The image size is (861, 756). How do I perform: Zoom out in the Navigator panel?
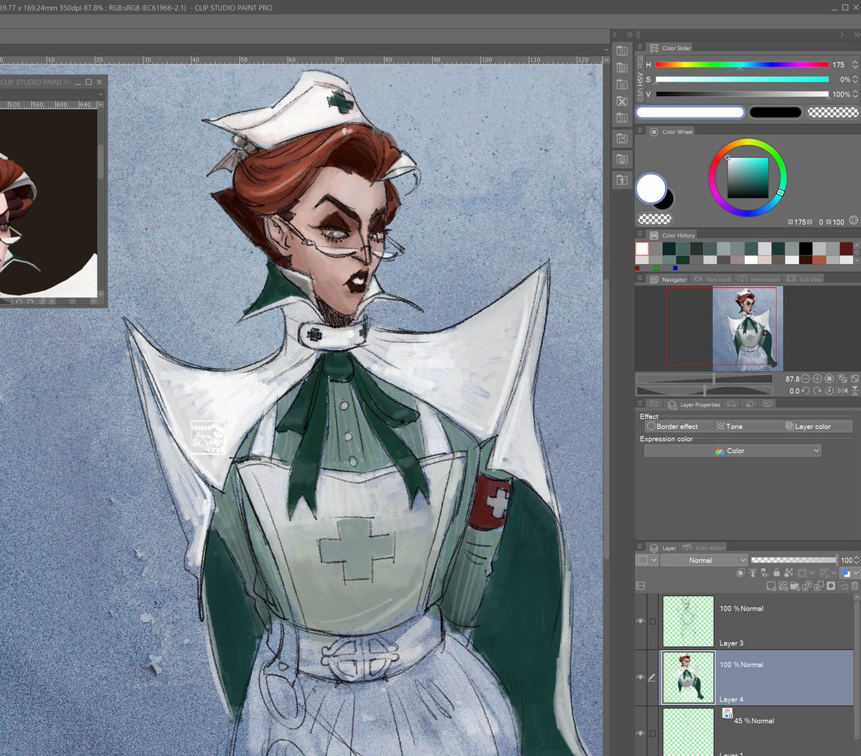click(x=805, y=379)
